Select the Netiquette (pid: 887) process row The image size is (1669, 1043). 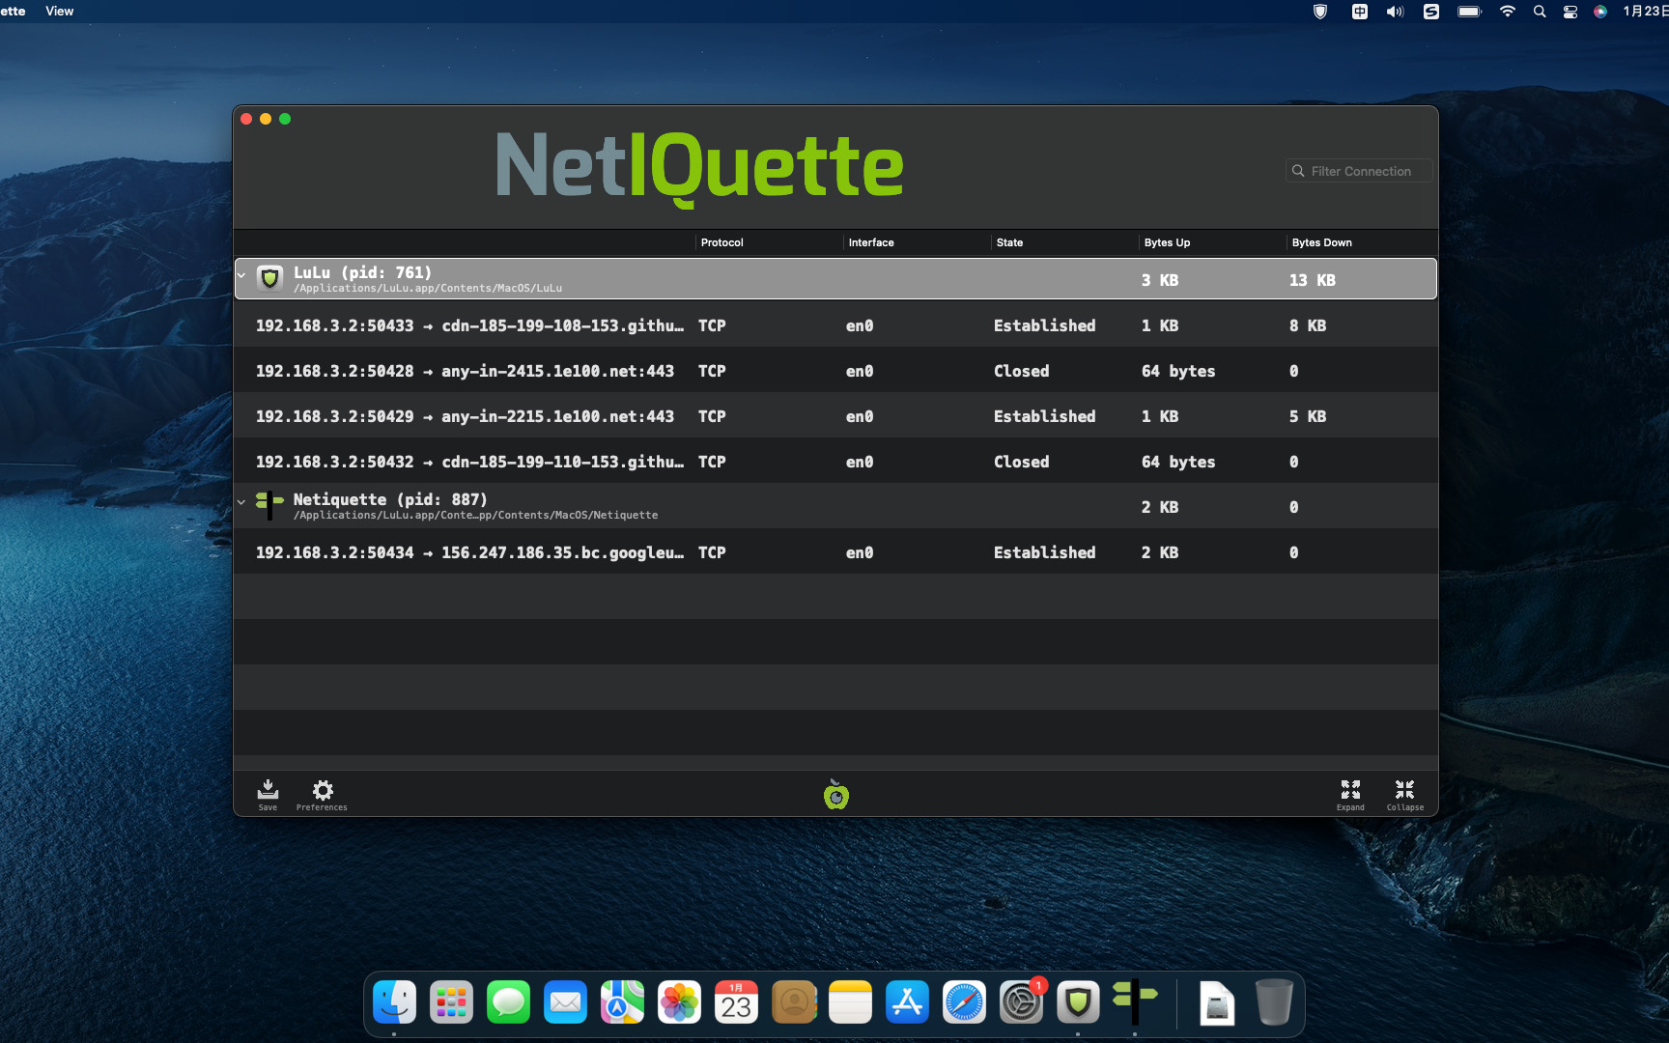coord(835,506)
